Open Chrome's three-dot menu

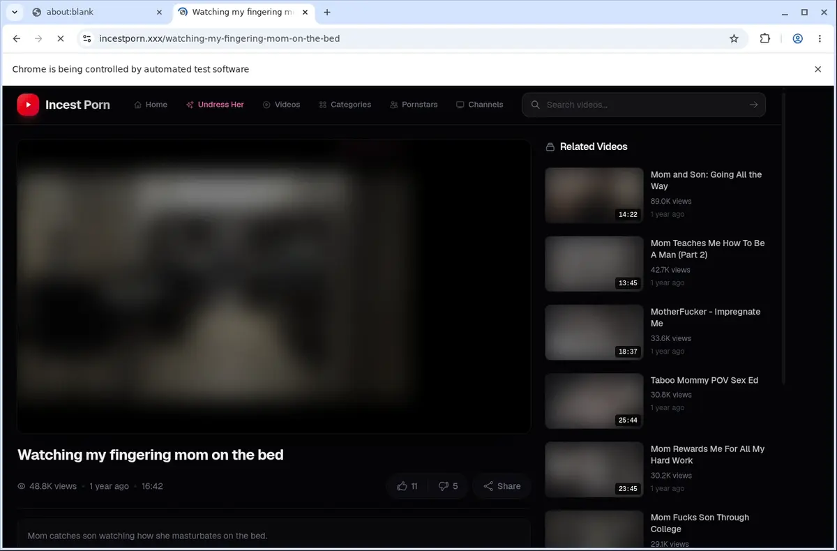(x=820, y=39)
